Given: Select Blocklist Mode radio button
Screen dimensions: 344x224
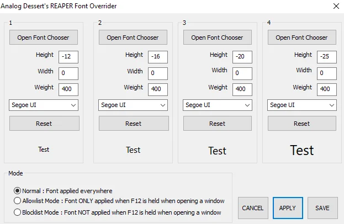Looking at the screenshot, I should (17, 212).
